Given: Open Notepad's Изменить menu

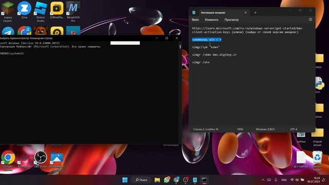Looking at the screenshot, I should click(x=211, y=20).
